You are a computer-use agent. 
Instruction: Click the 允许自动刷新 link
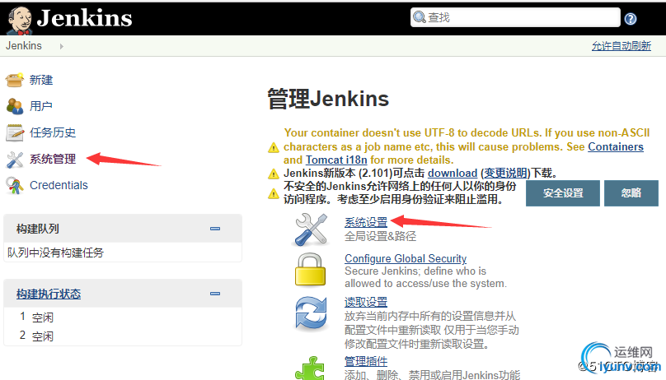621,46
